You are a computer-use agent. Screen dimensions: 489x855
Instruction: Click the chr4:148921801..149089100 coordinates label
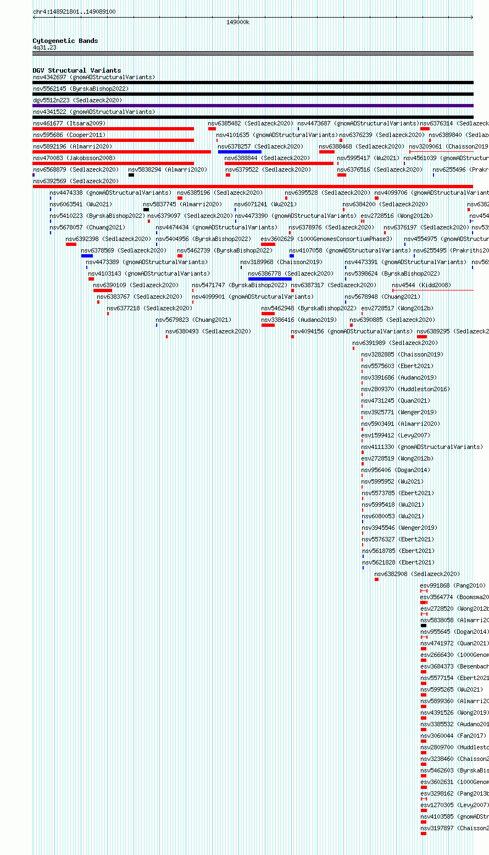74,12
